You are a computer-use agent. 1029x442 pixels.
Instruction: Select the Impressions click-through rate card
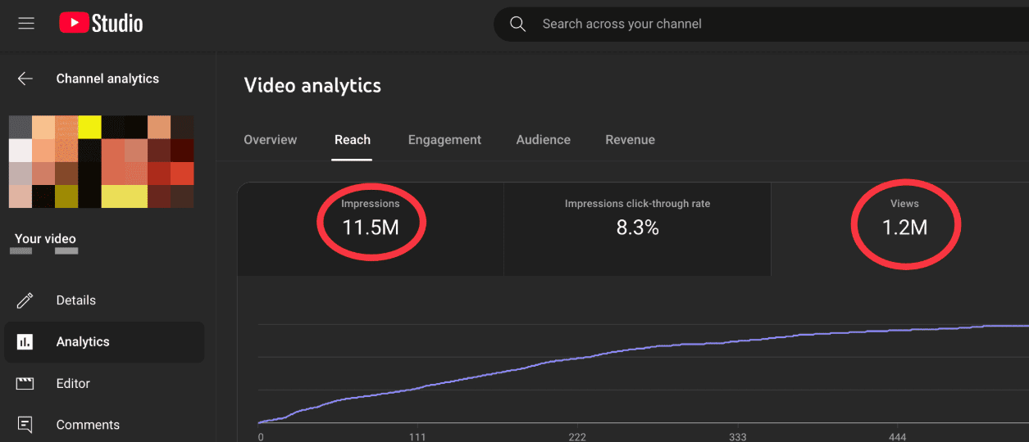click(637, 219)
